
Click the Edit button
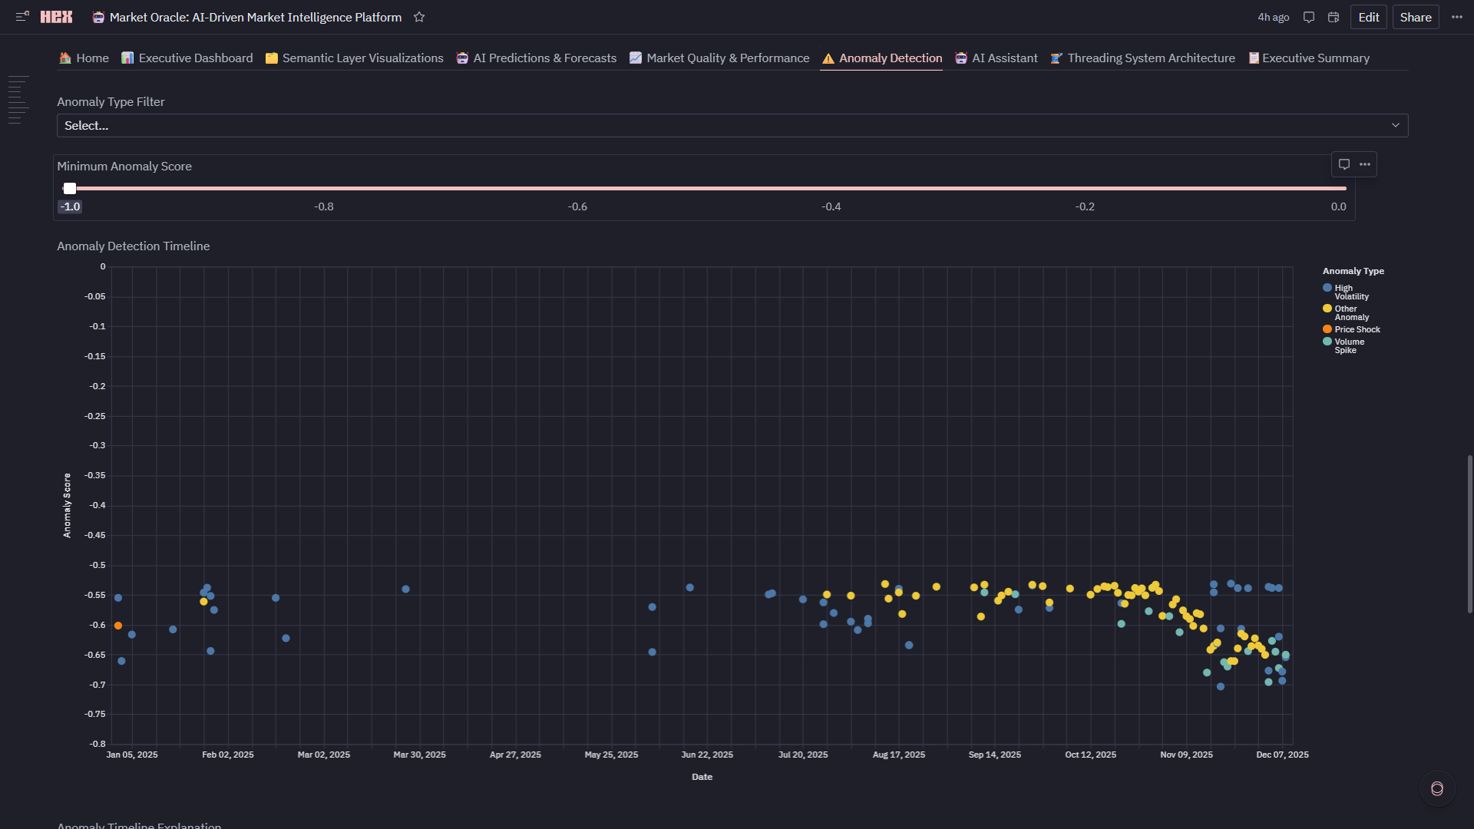point(1368,17)
